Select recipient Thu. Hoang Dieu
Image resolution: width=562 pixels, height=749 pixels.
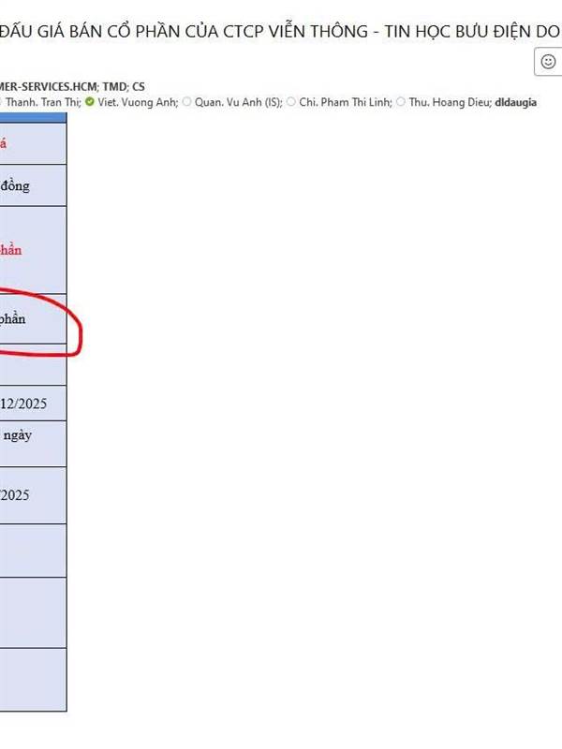tap(451, 102)
